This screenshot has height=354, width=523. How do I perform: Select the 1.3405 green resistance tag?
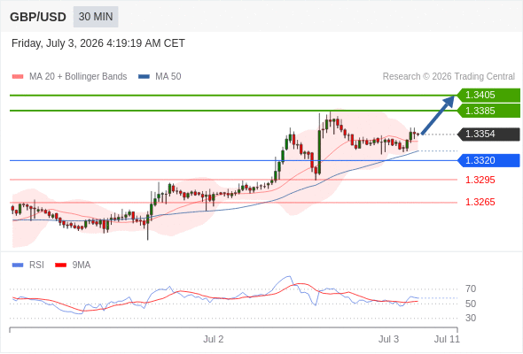click(x=488, y=96)
